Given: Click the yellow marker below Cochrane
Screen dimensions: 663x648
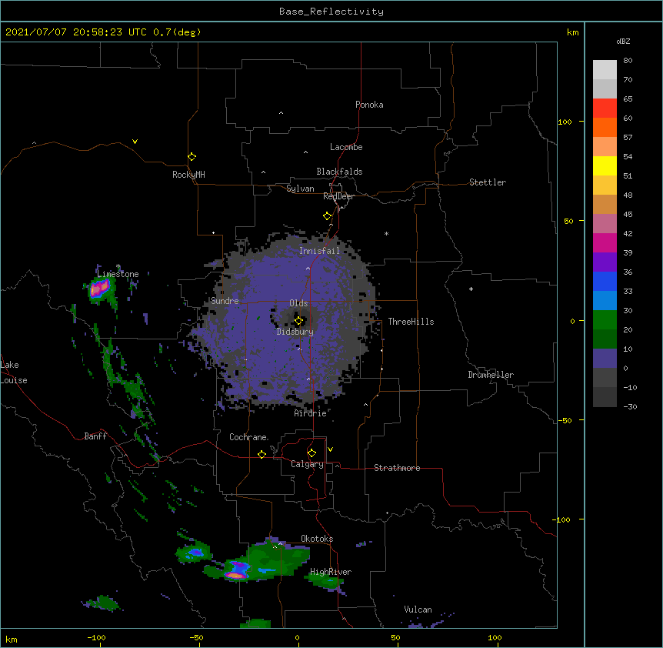Looking at the screenshot, I should click(x=262, y=454).
